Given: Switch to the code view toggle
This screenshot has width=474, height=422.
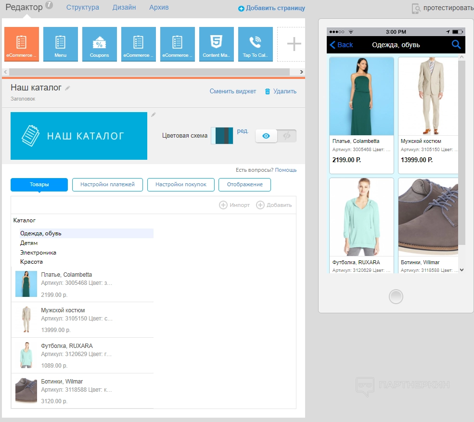Looking at the screenshot, I should [287, 136].
